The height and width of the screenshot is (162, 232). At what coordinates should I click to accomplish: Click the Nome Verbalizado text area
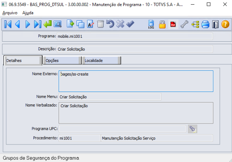[x=136, y=113]
